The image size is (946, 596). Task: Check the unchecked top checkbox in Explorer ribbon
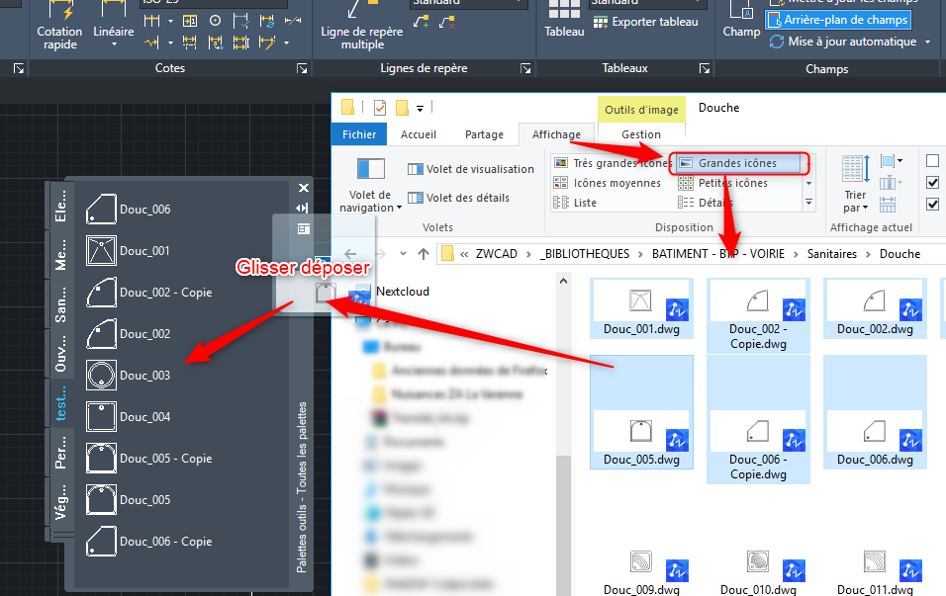point(932,160)
